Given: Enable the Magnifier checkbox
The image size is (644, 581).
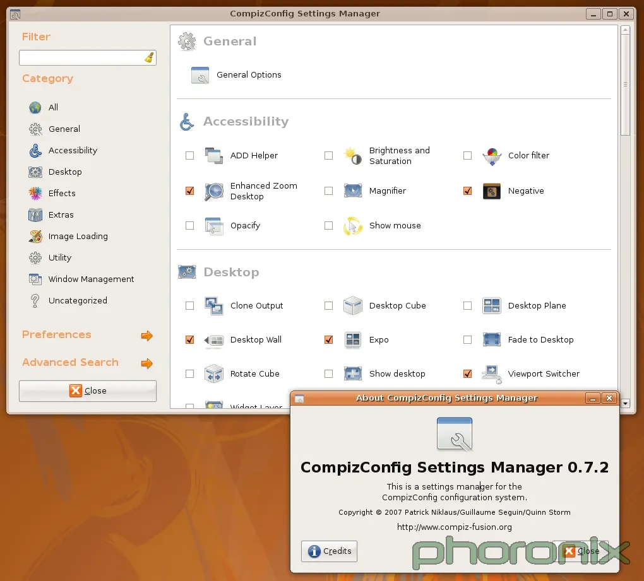Looking at the screenshot, I should click(x=328, y=191).
